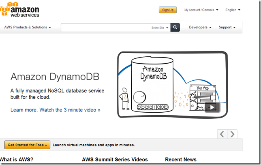
Task: Click inside the site search text field
Action: click(x=105, y=28)
